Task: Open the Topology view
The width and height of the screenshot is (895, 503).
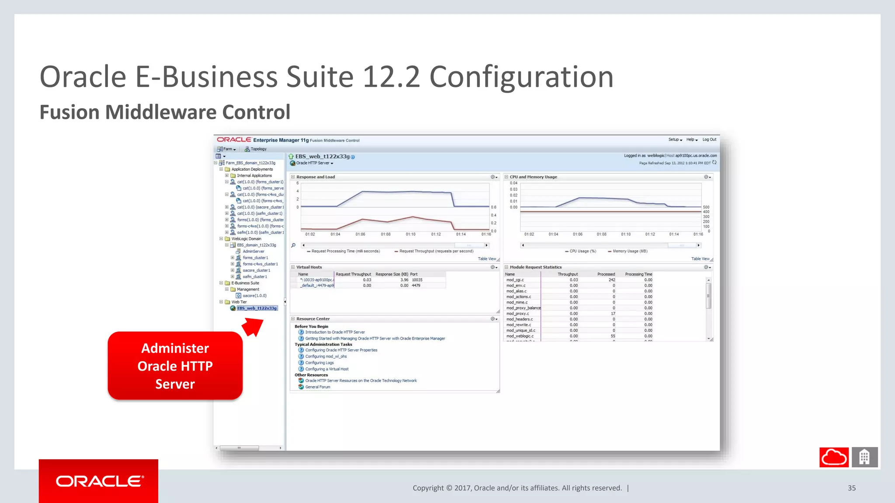Action: tap(255, 149)
